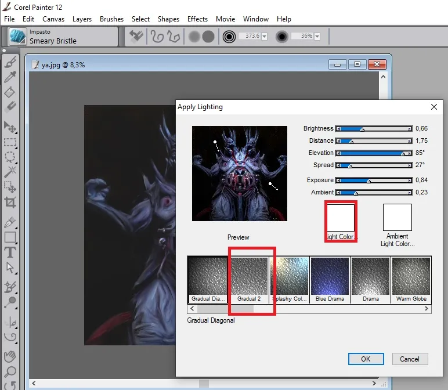This screenshot has width=448, height=390.
Task: Cancel the Apply Lighting dialog
Action: [410, 359]
